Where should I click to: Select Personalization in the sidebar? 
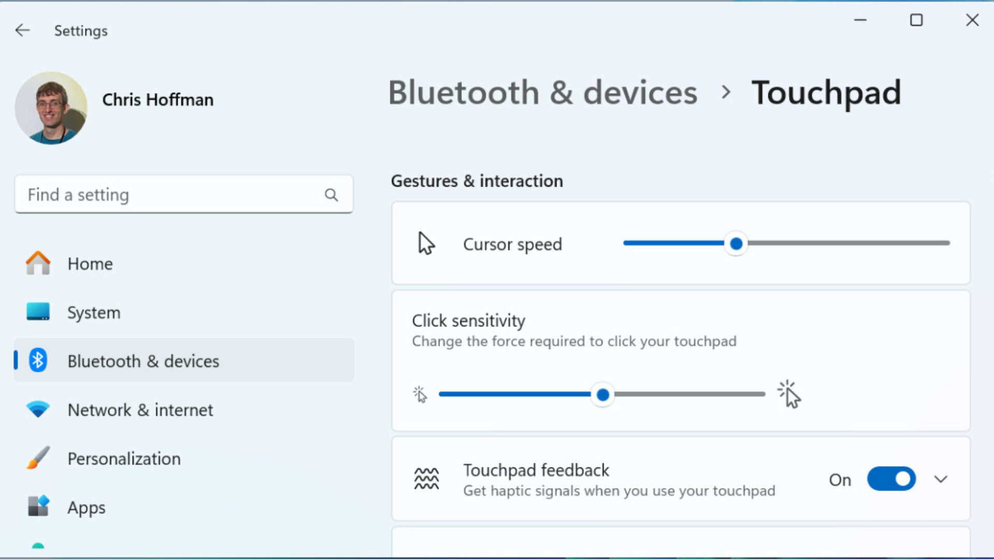coord(124,459)
